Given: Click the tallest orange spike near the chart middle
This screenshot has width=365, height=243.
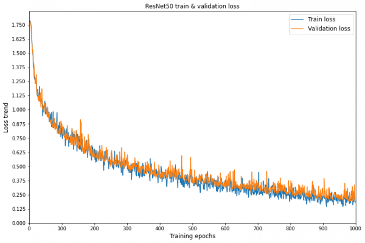Looking at the screenshot, I should coord(181,157).
